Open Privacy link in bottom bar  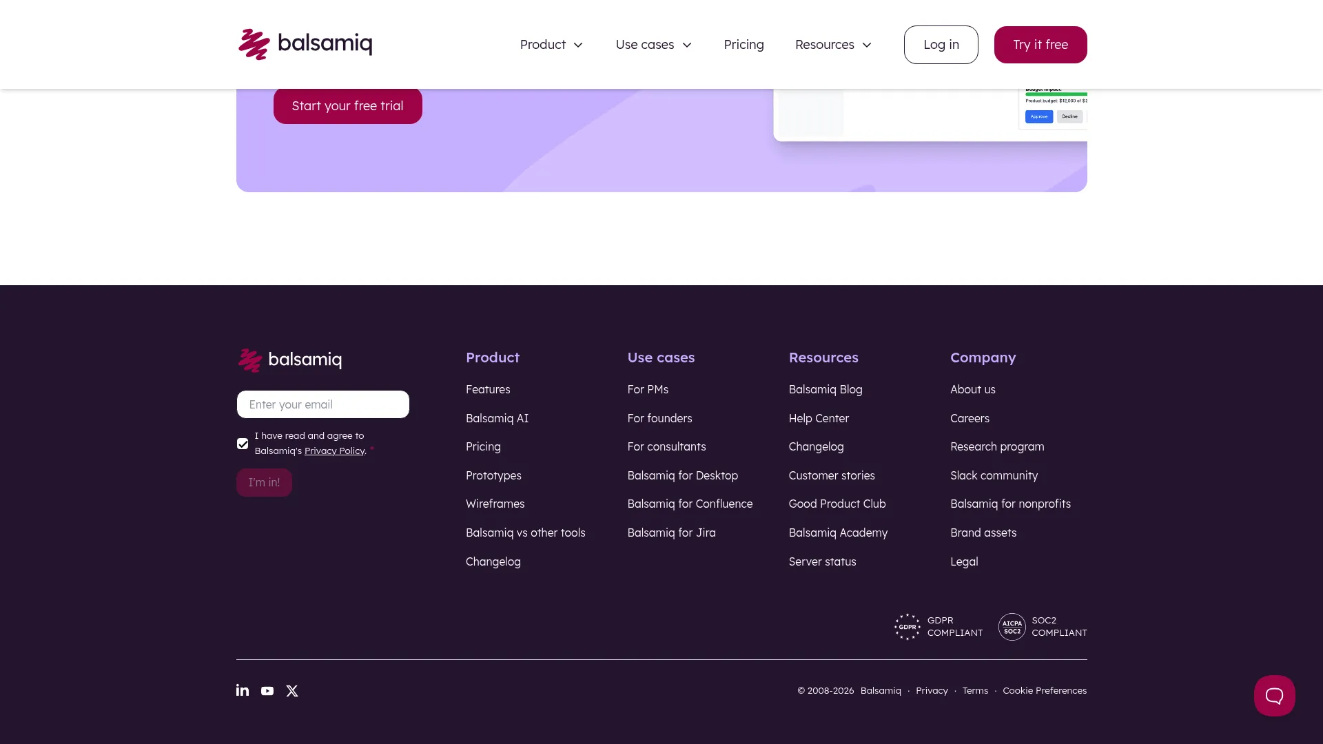click(932, 691)
